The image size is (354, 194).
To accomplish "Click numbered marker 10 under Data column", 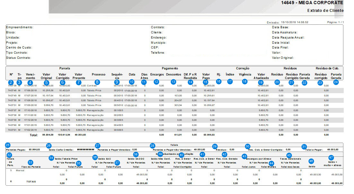I will click(x=132, y=82).
